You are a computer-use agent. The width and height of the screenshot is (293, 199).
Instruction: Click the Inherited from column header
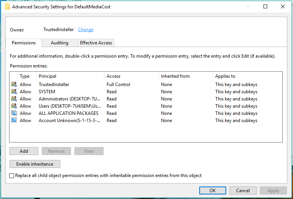(185, 76)
